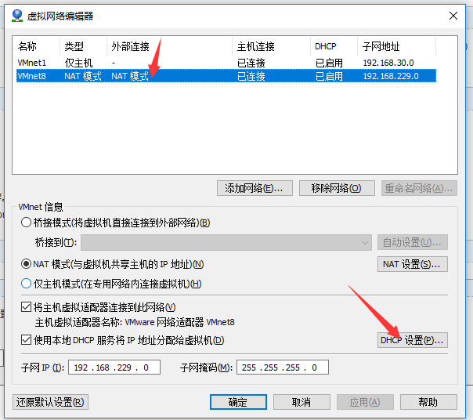Click 已启用 DHCP cell in VMnet8 row

click(x=329, y=76)
